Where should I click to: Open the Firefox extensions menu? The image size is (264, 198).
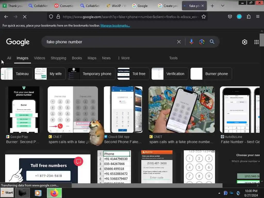[249, 16]
